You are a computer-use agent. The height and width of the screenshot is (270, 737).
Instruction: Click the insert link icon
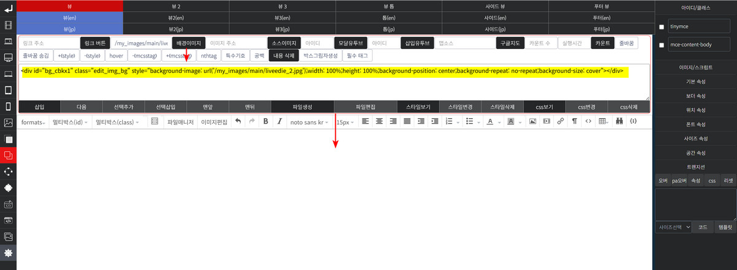click(x=560, y=122)
